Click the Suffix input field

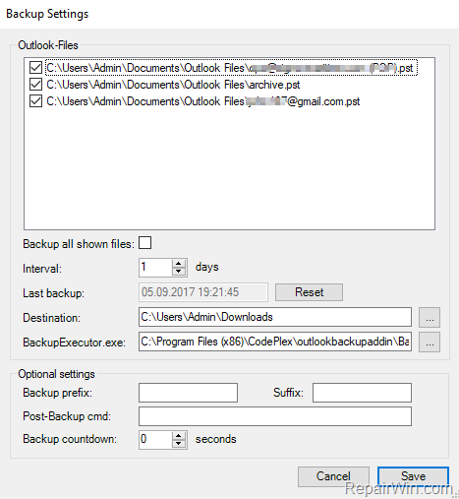pos(362,393)
